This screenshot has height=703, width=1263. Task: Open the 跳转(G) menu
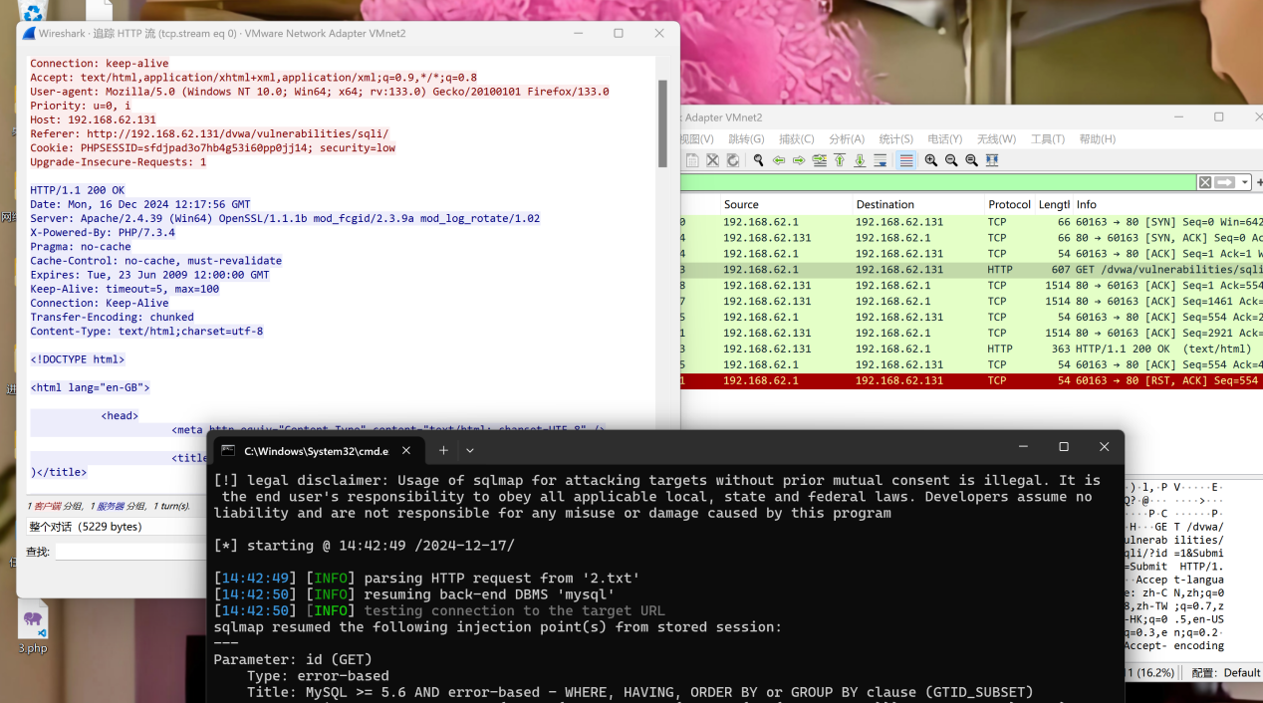point(746,139)
